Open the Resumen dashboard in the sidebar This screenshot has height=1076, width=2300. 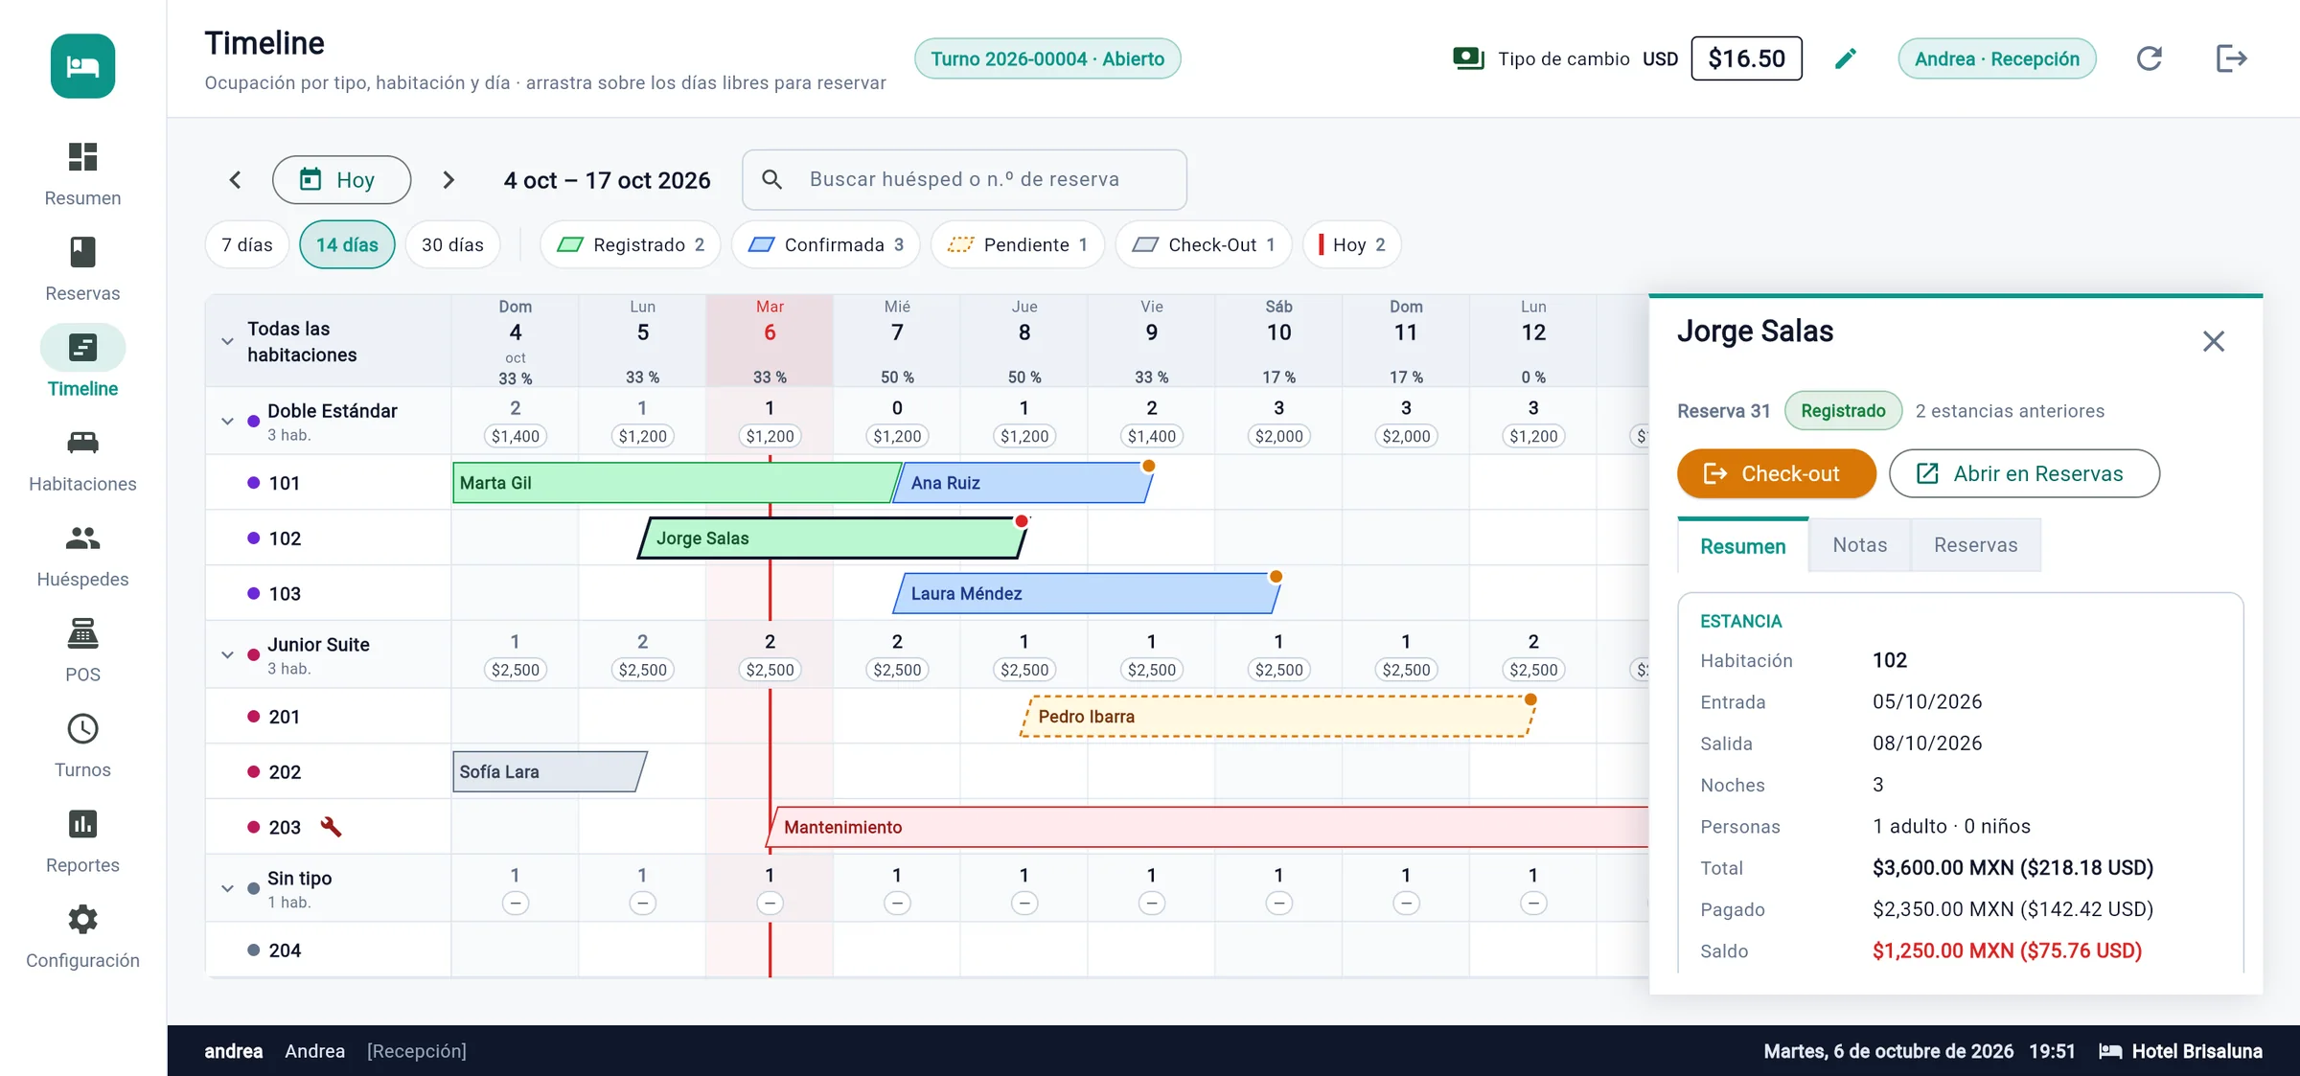(82, 173)
